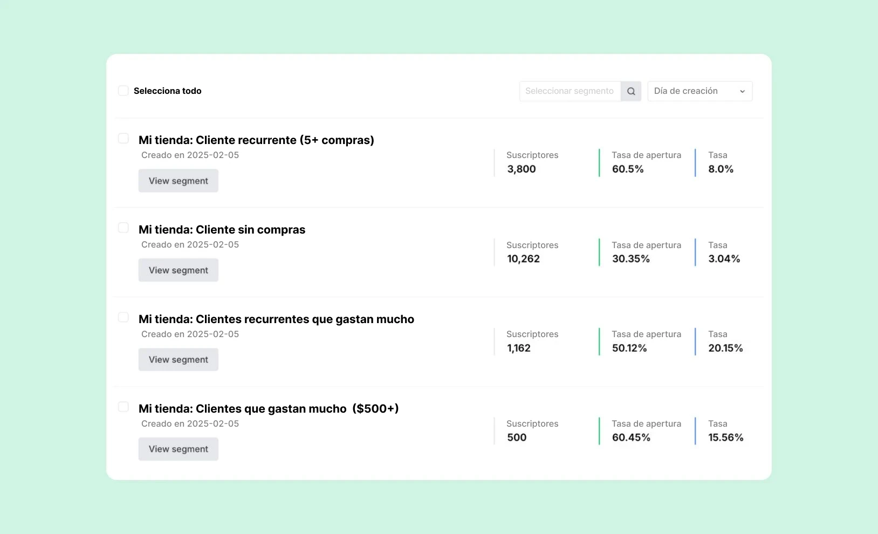Open the Cliente recurrente (5+ compras) title
This screenshot has height=534, width=878.
[256, 140]
